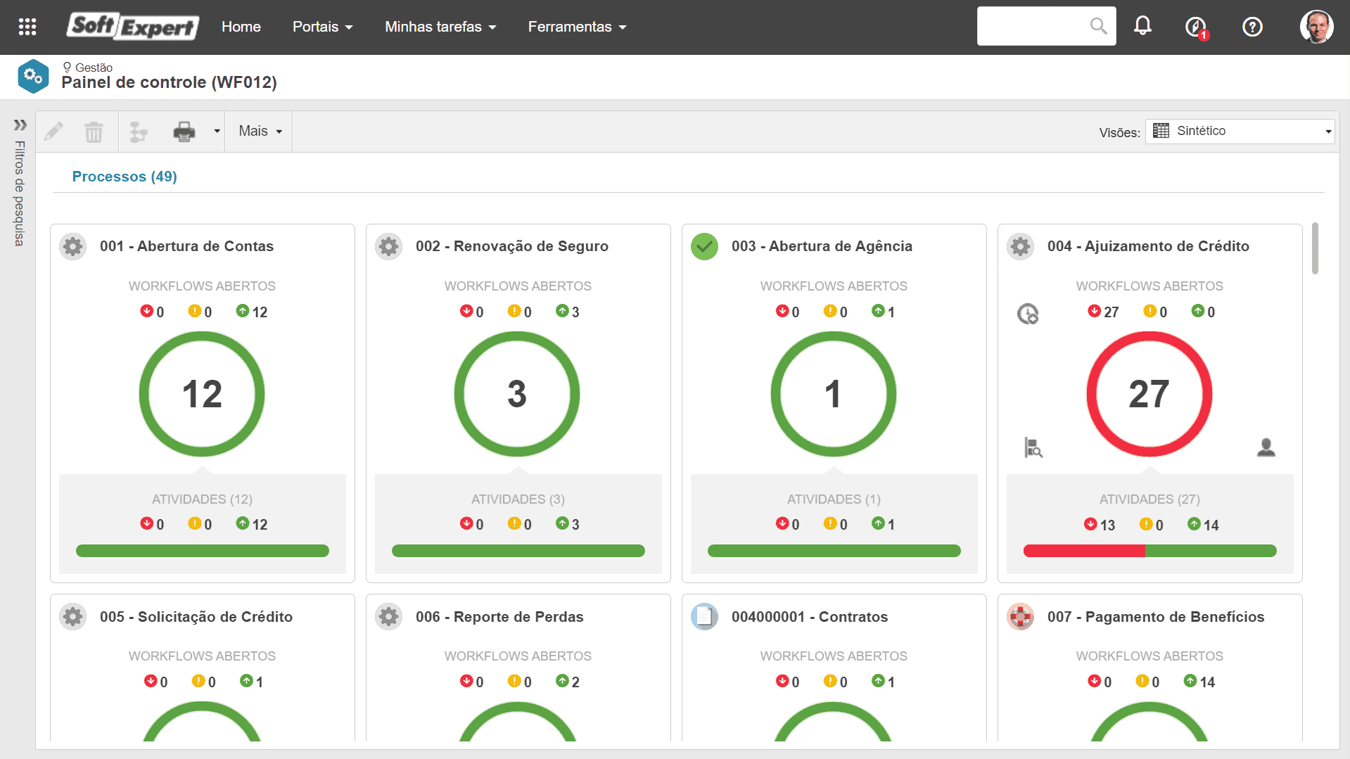The height and width of the screenshot is (759, 1350).
Task: Open the user profile avatar
Action: (x=1316, y=27)
